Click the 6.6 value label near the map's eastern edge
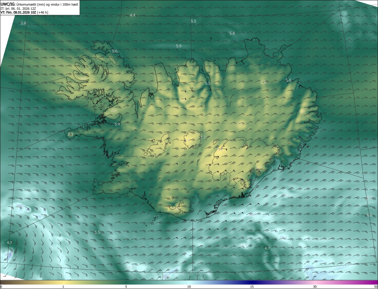This screenshot has height=289, width=378. pyautogui.click(x=369, y=215)
